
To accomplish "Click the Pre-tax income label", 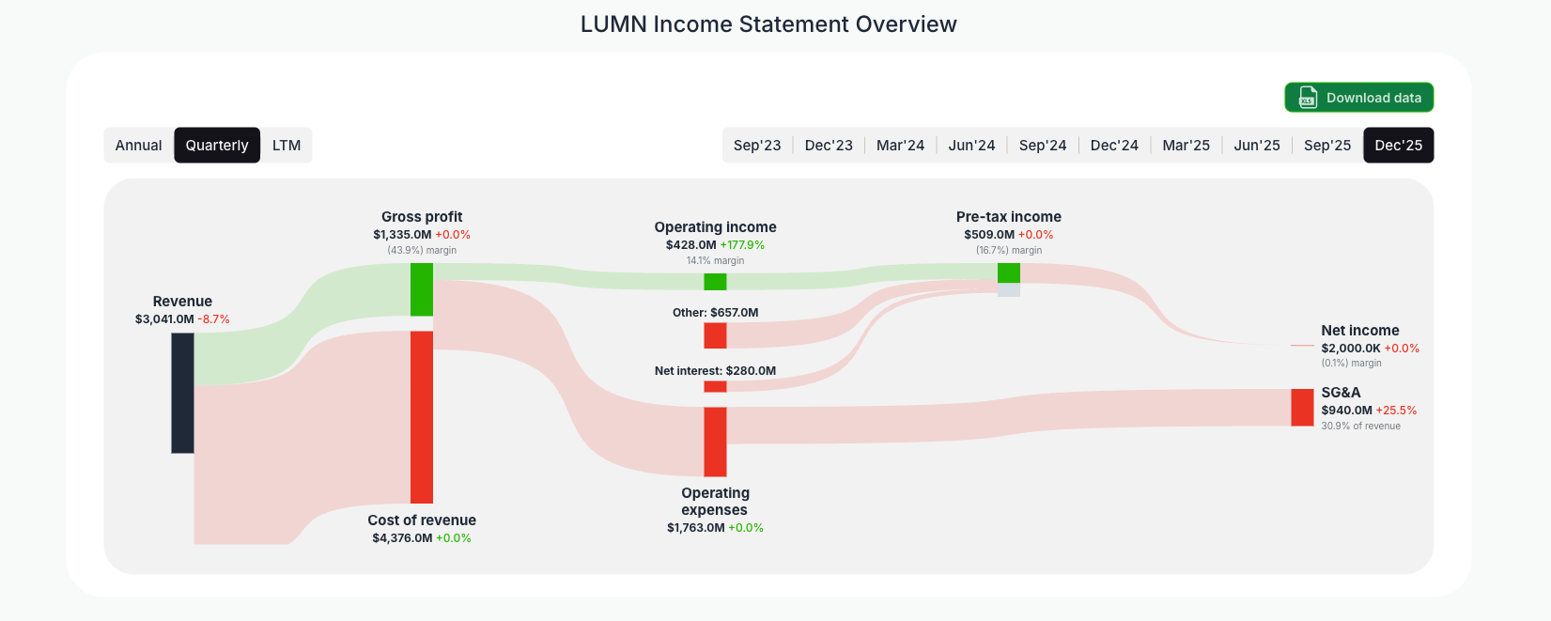I will (x=1009, y=217).
